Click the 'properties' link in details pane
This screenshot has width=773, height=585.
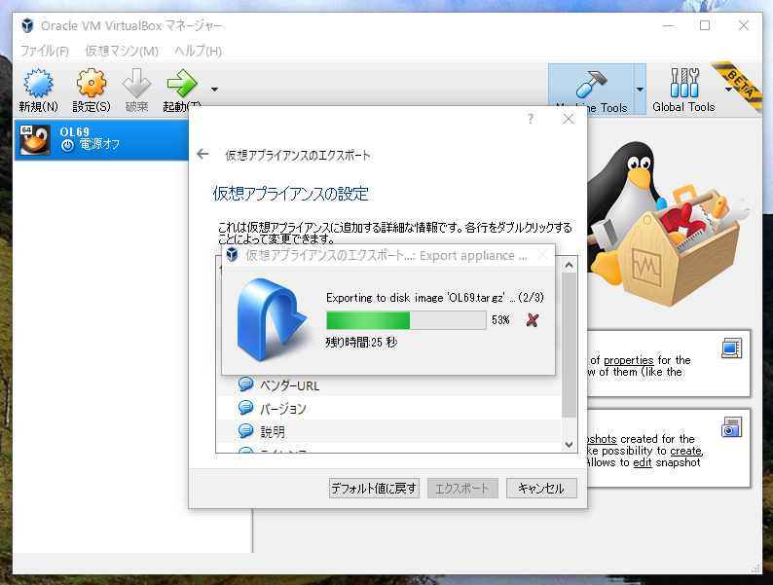[x=629, y=360]
